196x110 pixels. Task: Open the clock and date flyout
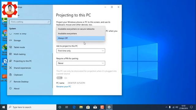(x=183, y=107)
